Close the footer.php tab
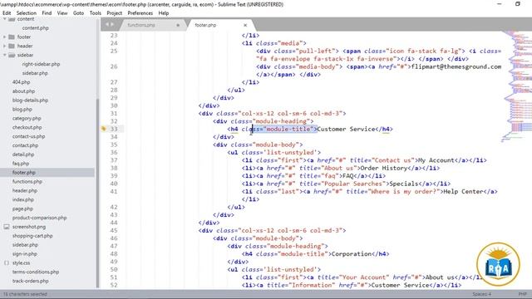The height and width of the screenshot is (299, 532). coord(245,25)
